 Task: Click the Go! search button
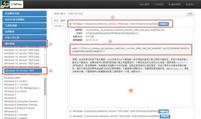[x=190, y=13]
